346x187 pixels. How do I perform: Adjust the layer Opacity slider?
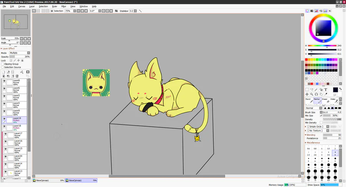tap(20, 57)
